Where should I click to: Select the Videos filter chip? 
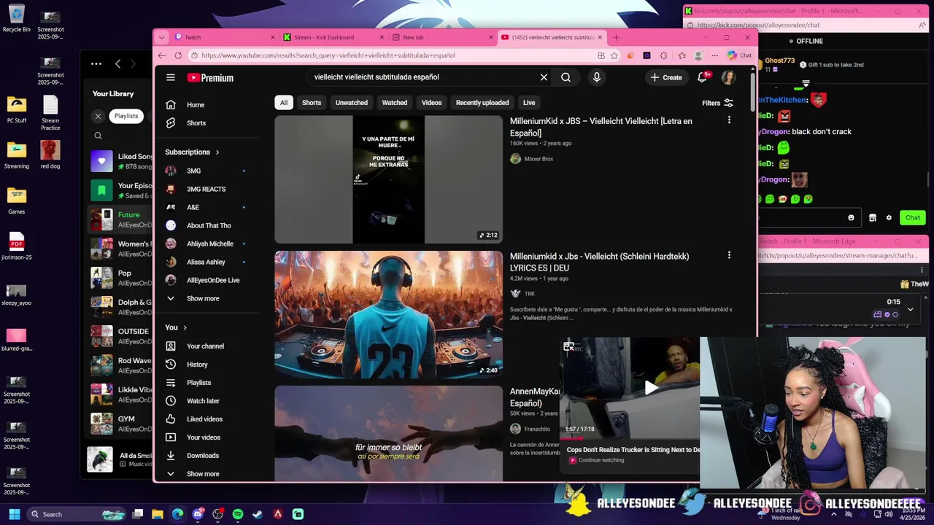(431, 103)
